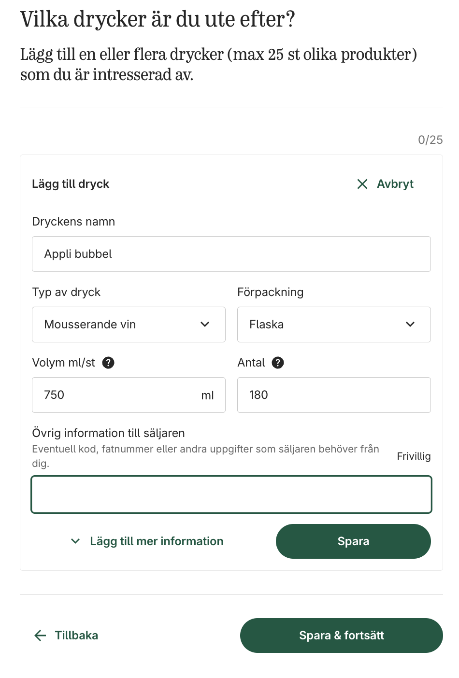Go back using the Tillbaka link
The height and width of the screenshot is (678, 459).
click(x=76, y=636)
